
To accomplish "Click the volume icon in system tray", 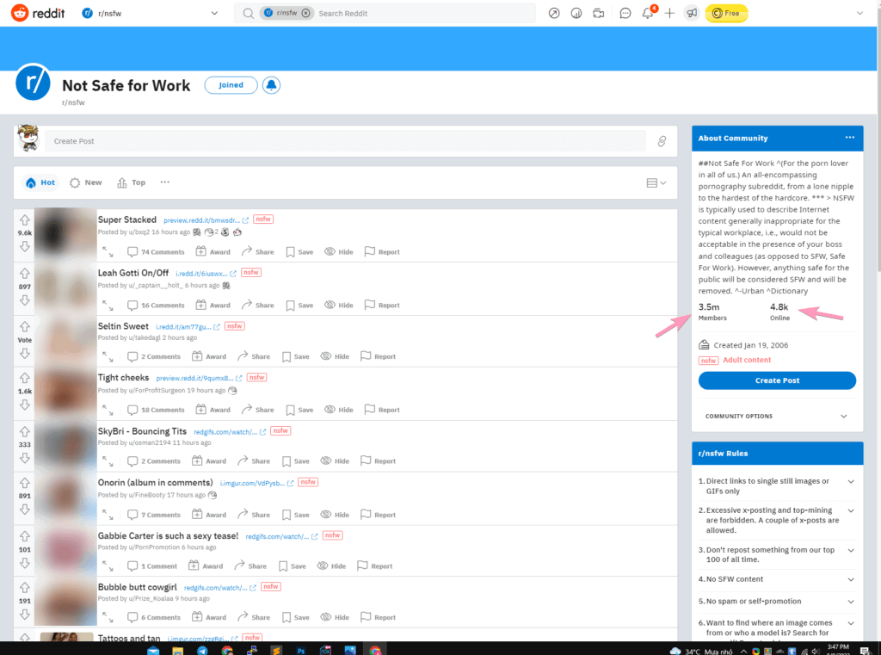I will point(816,651).
